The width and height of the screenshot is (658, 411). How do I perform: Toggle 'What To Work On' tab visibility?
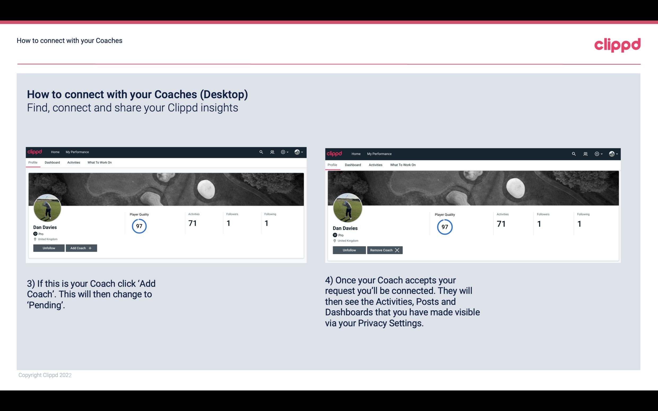[x=99, y=162]
